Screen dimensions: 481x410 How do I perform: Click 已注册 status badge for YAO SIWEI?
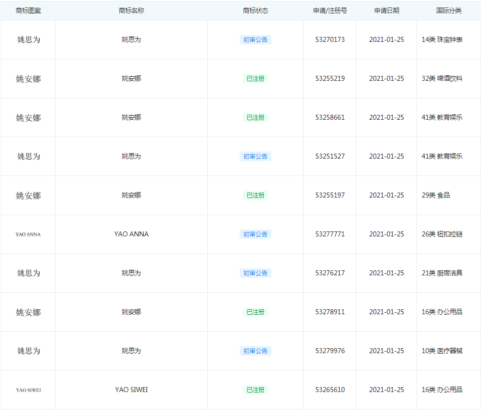coord(255,390)
